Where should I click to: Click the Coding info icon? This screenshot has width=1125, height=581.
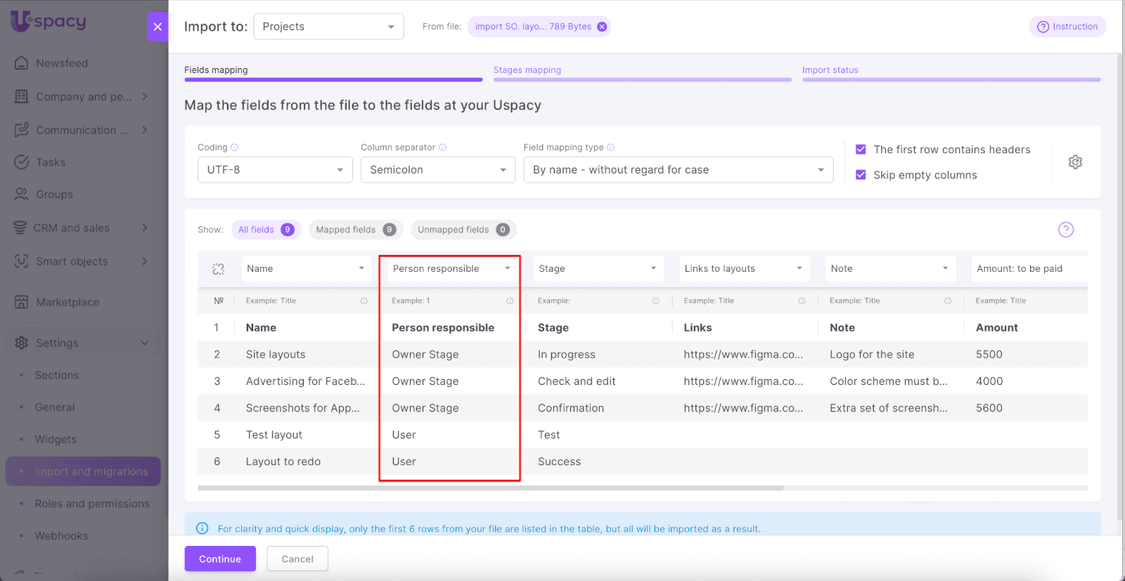235,148
